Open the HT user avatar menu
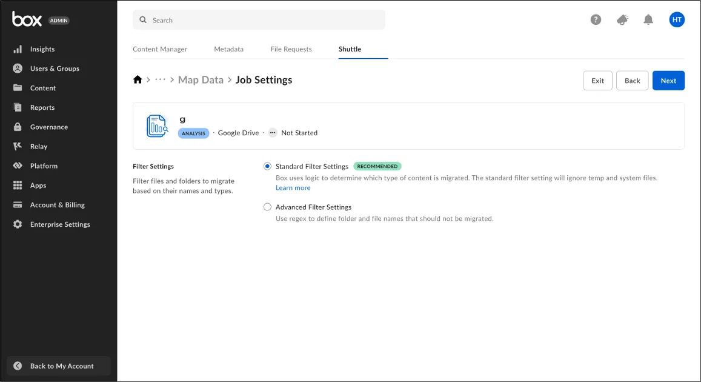Image resolution: width=701 pixels, height=382 pixels. (677, 19)
